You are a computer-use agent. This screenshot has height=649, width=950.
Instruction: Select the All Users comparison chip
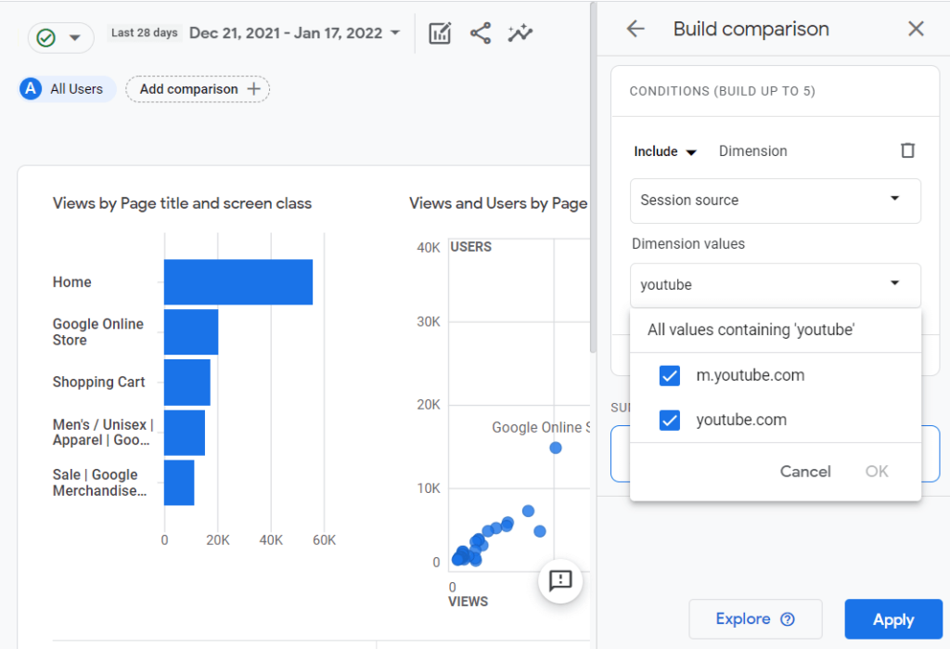(x=65, y=88)
